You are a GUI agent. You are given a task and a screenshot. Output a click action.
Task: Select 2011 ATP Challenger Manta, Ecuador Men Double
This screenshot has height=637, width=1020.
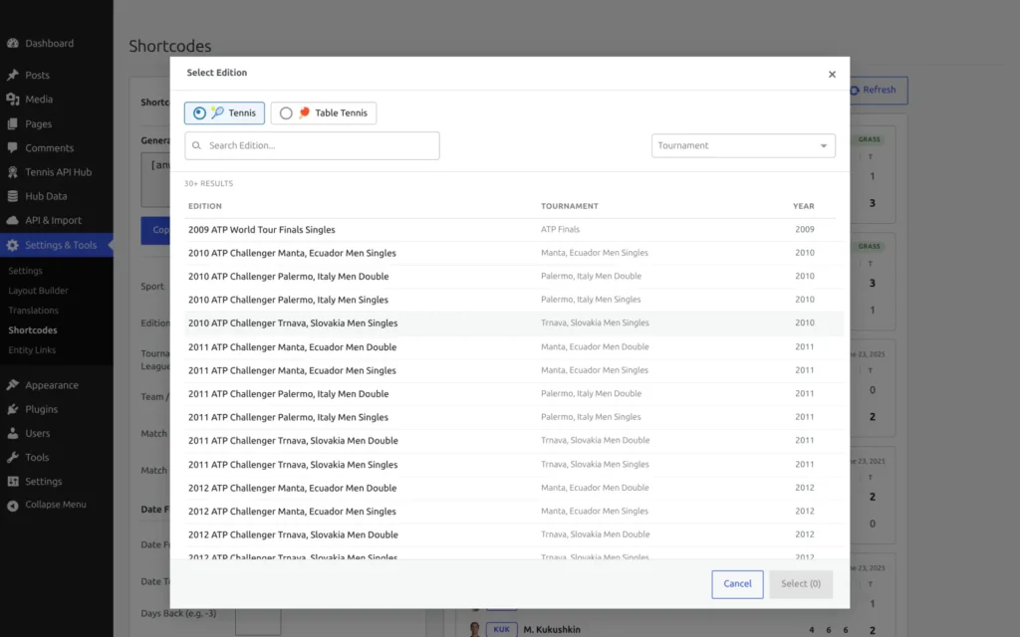click(514, 347)
